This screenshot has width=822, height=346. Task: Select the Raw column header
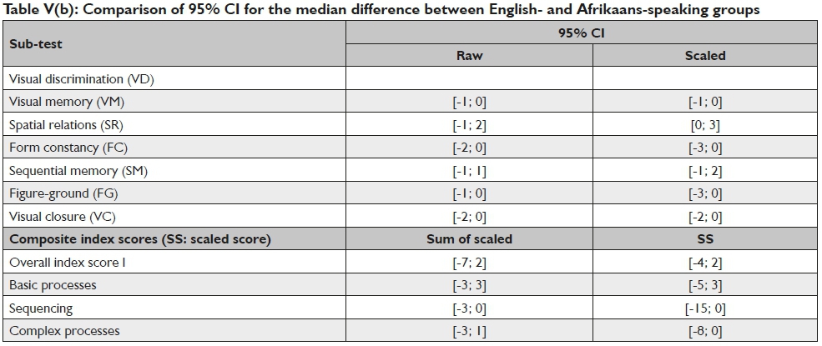468,56
